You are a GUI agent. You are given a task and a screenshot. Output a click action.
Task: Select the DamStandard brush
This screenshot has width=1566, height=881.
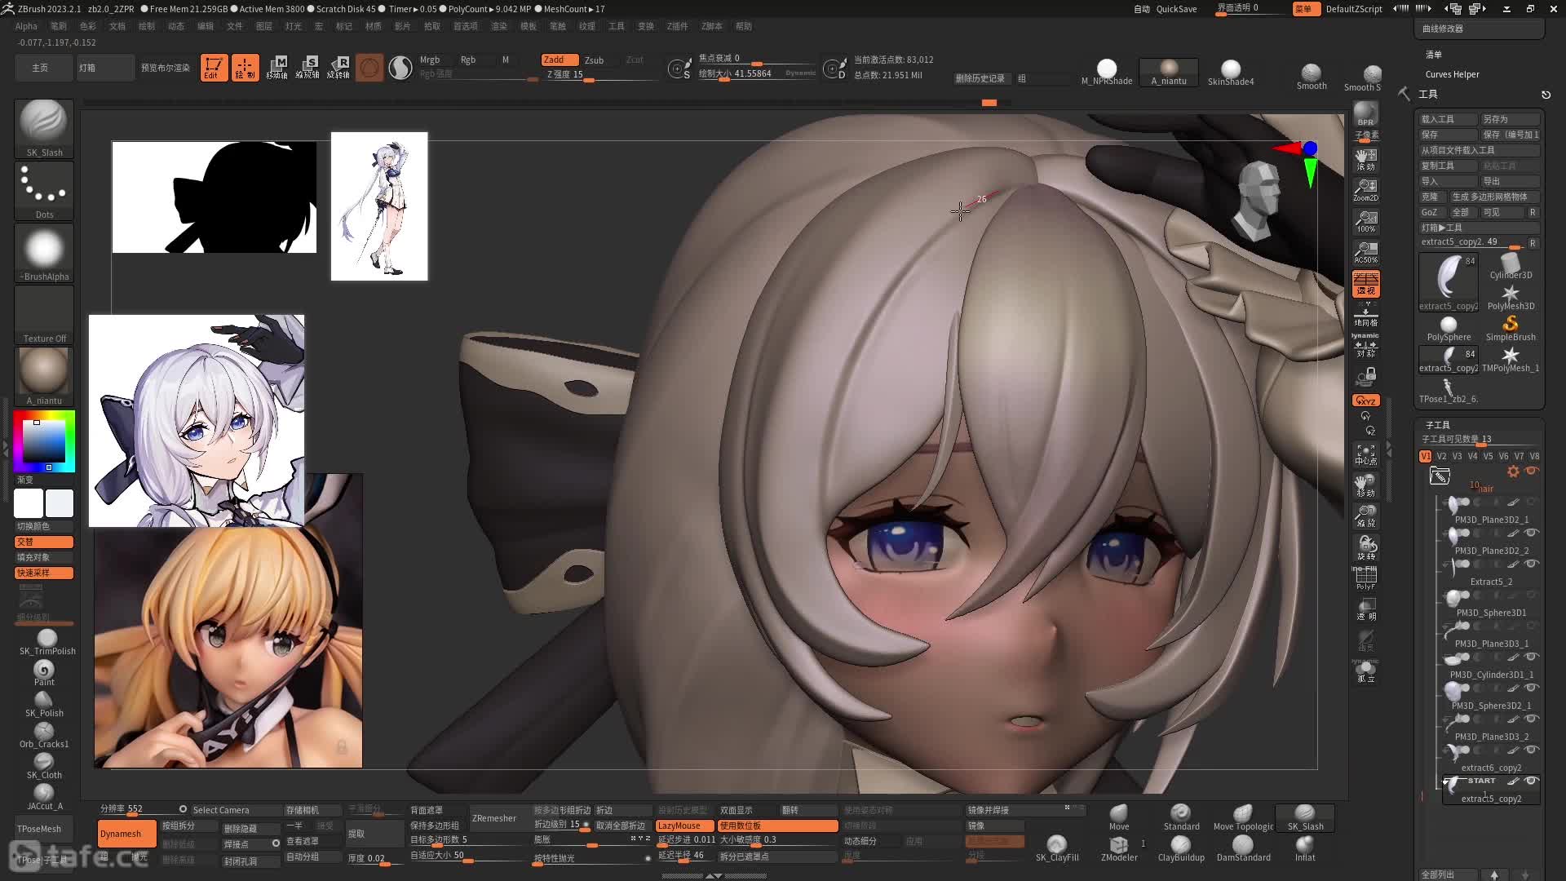[x=1243, y=848]
